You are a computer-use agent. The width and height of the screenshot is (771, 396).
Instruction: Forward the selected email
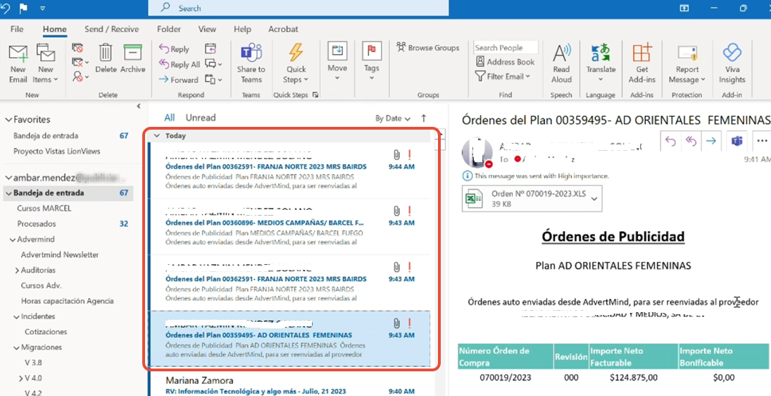(x=178, y=80)
